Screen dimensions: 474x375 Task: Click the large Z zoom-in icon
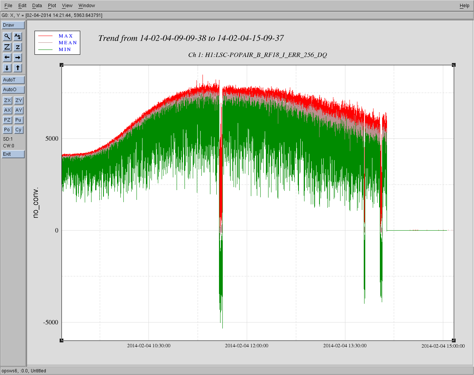click(7, 47)
